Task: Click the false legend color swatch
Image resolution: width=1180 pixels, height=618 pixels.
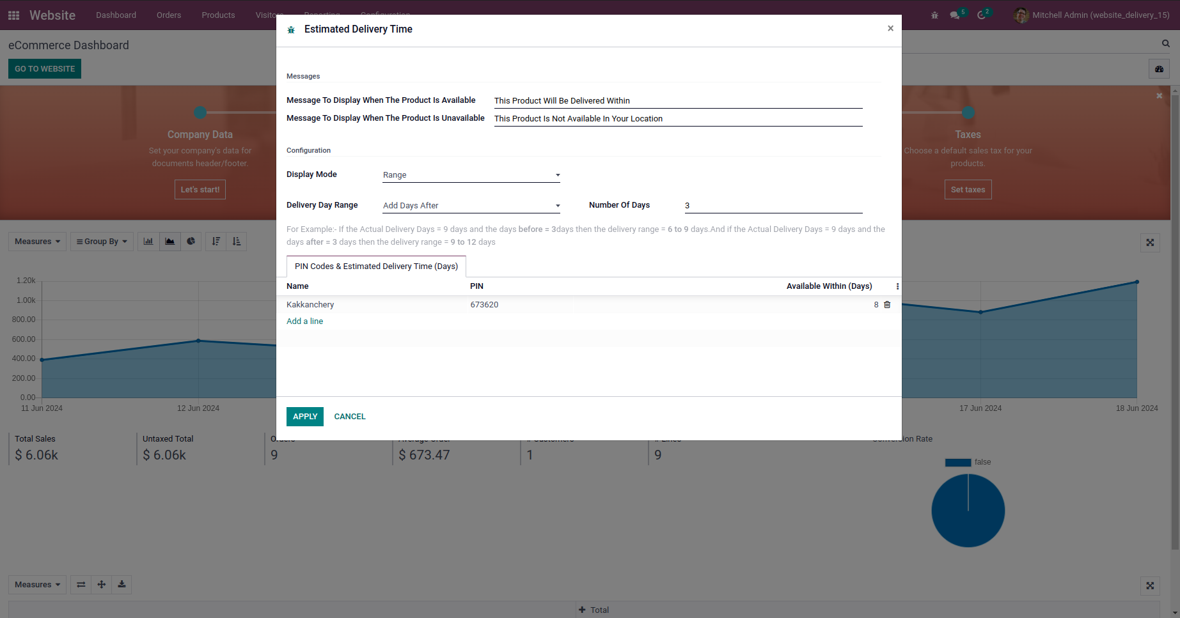Action: (x=957, y=462)
